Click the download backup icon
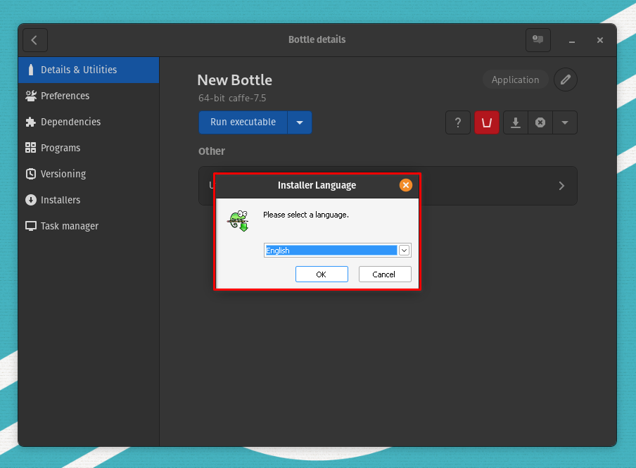636x468 pixels. pyautogui.click(x=516, y=122)
